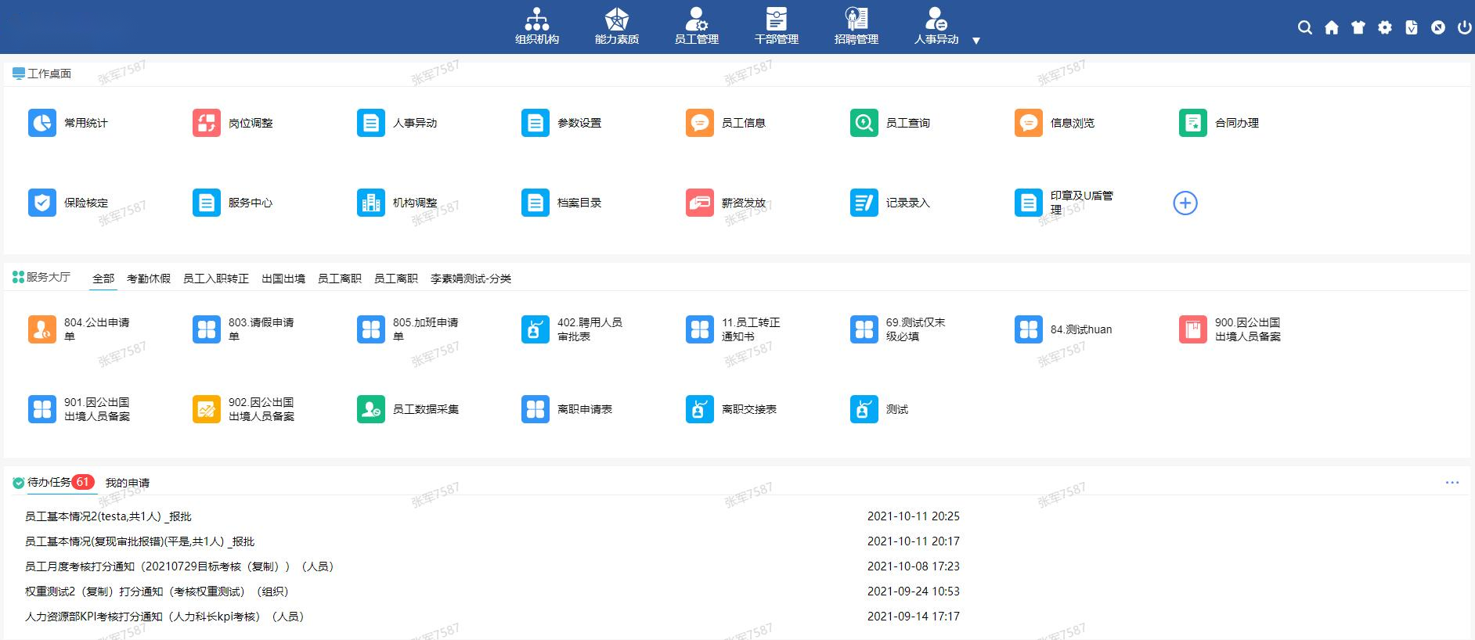The image size is (1475, 640).
Task: Click the power logout icon
Action: 1464,27
